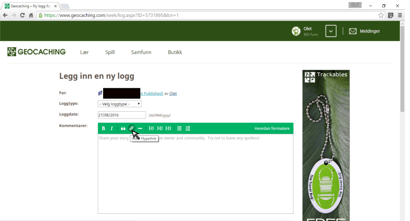Insert a hyperlink in the comment
The height and width of the screenshot is (221, 410).
(131, 128)
